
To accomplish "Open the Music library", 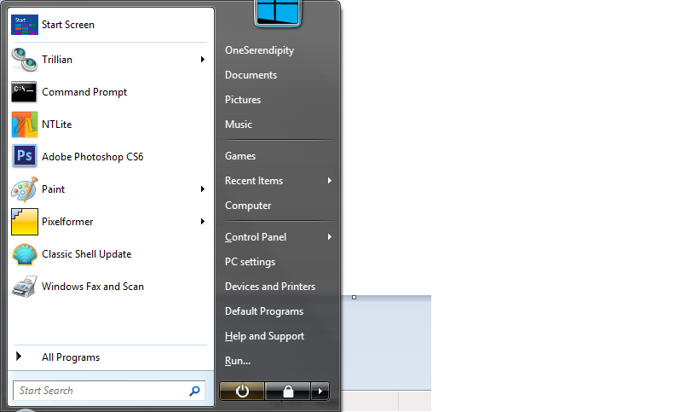I will (x=239, y=125).
